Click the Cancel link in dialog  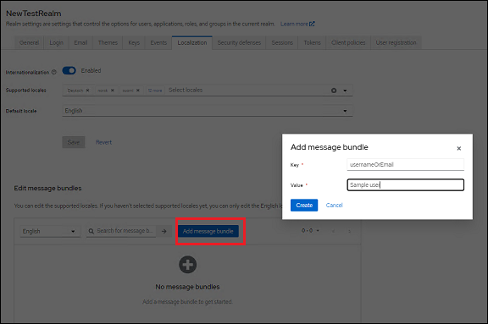coord(335,205)
